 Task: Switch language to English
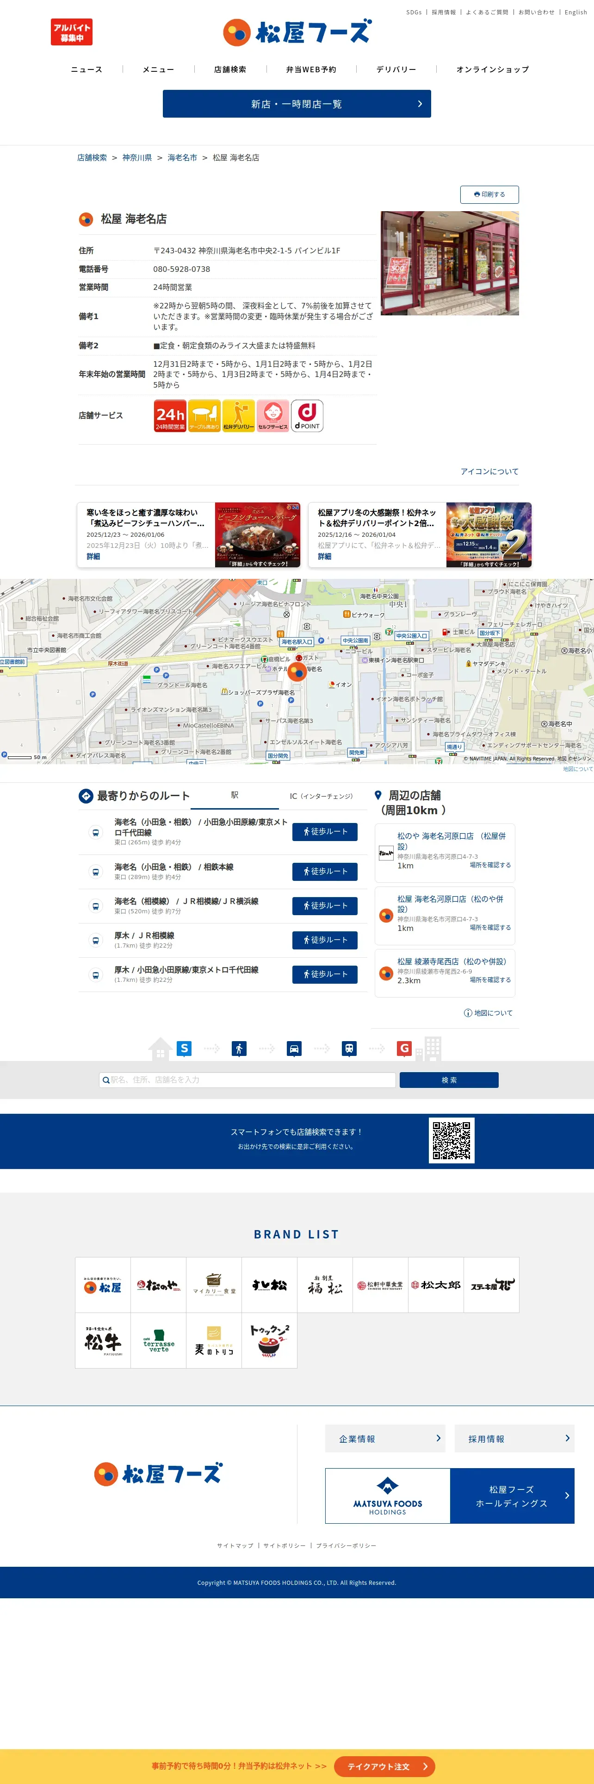pyautogui.click(x=575, y=13)
